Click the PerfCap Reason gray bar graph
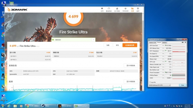The width and height of the screenshot is (193, 108). 179,75
